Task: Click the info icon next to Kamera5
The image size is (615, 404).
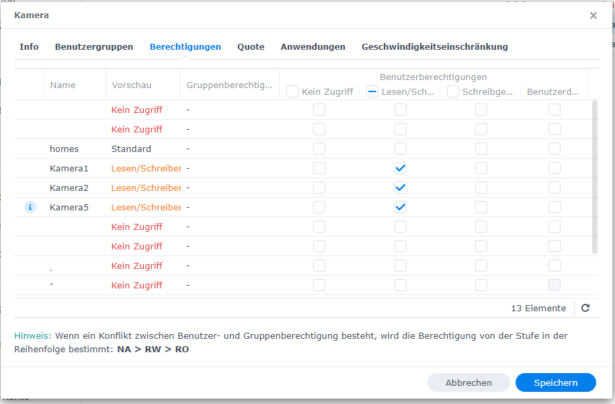Action: [x=30, y=207]
